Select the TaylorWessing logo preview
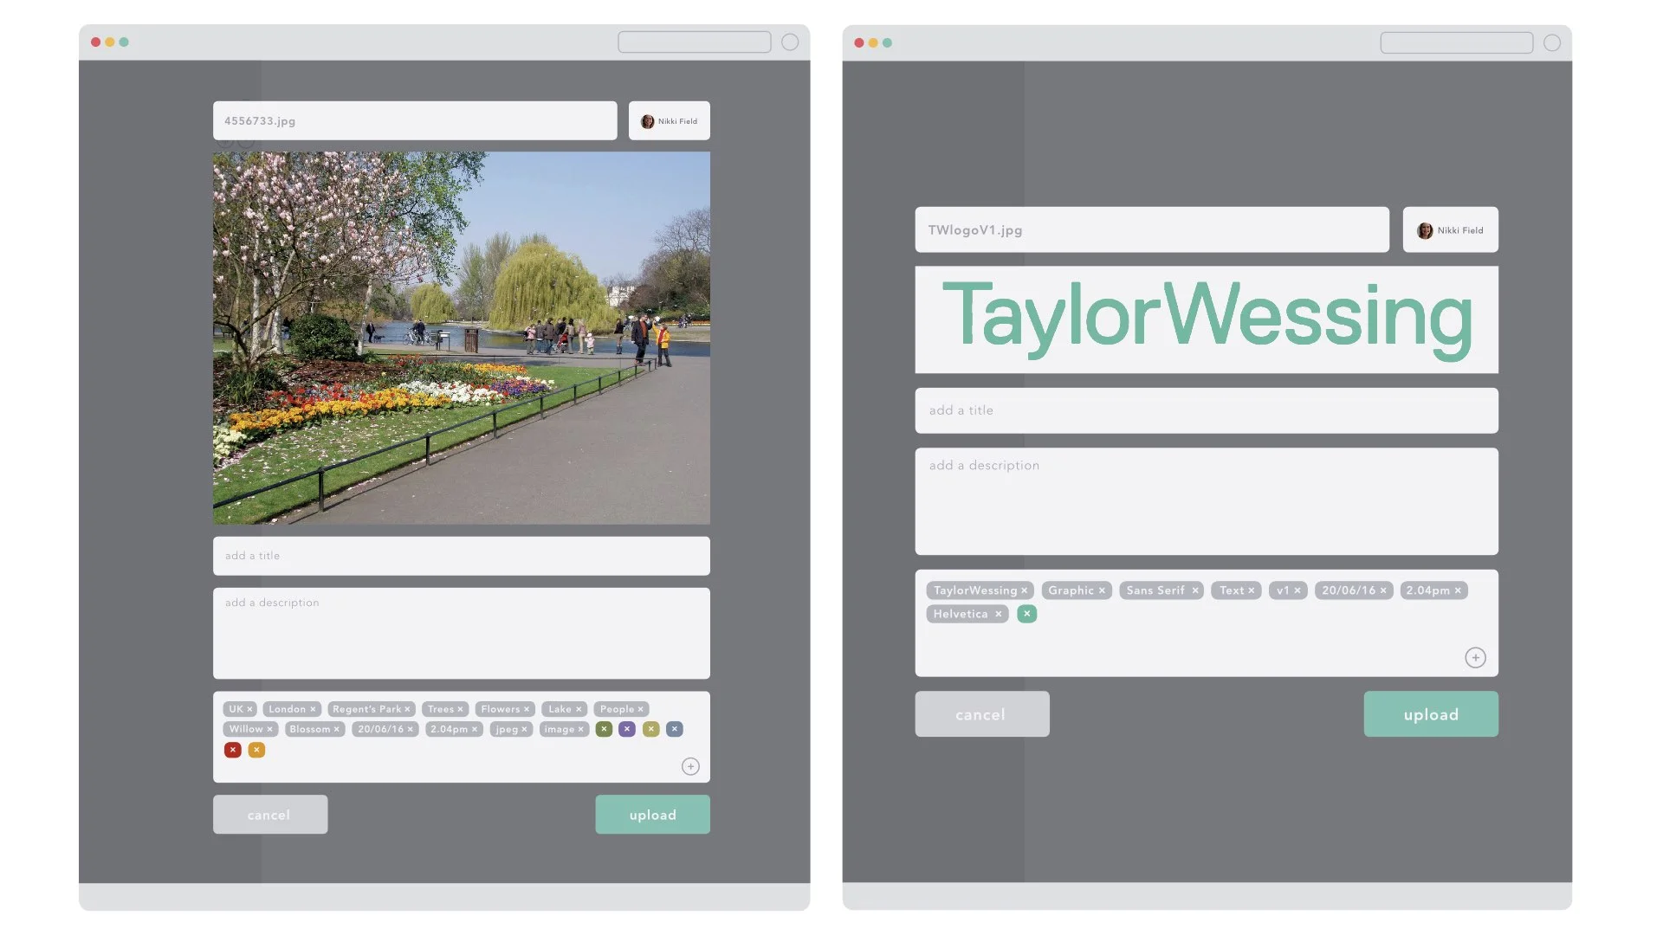The height and width of the screenshot is (935, 1663). click(1207, 319)
